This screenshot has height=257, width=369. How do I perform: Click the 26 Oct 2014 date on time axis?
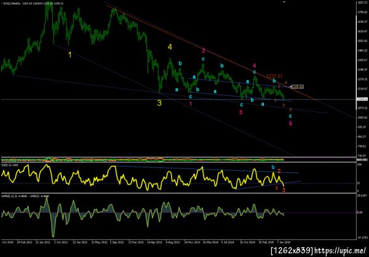248,242
